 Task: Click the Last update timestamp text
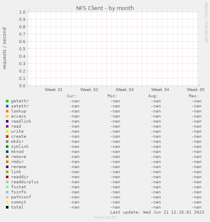tap(157, 212)
